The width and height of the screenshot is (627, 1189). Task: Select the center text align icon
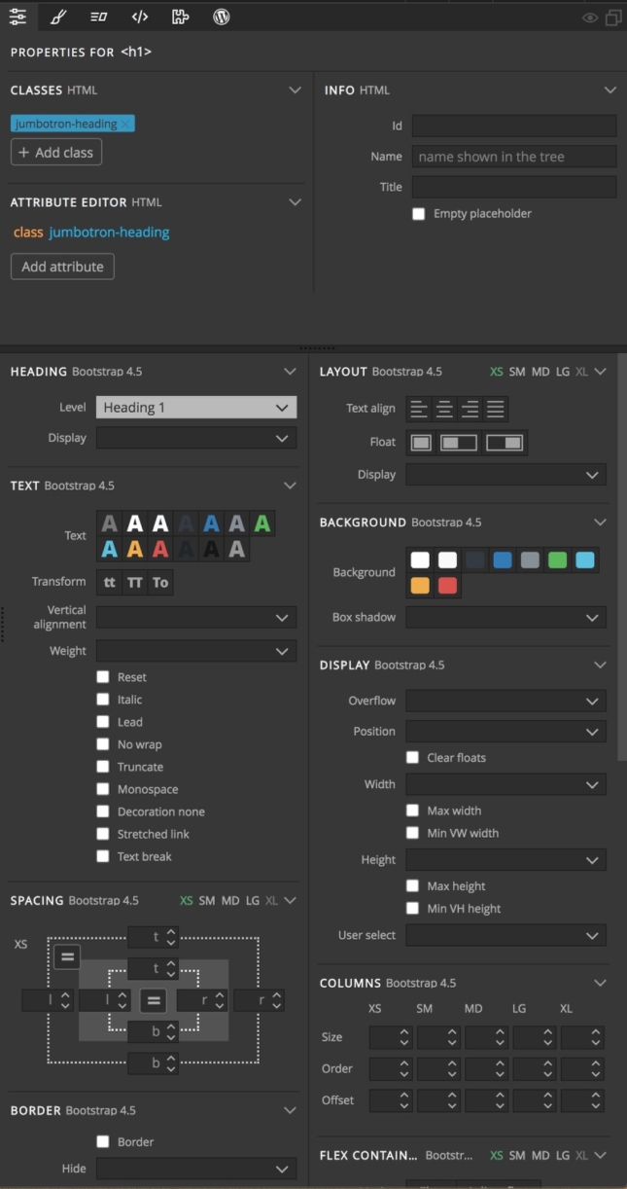[444, 409]
